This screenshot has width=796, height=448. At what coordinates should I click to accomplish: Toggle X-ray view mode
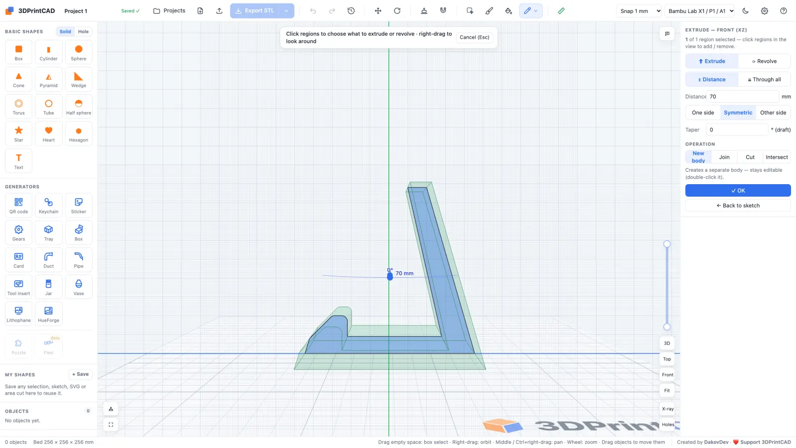(668, 409)
